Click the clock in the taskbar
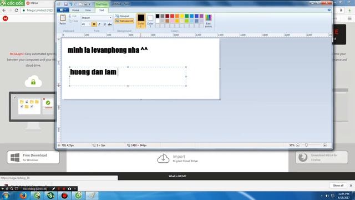The height and width of the screenshot is (200, 355). tap(344, 196)
